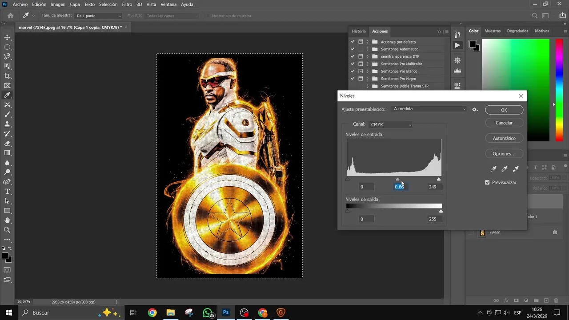Click the Home icon in options bar
The image size is (569, 320).
[x=10, y=16]
